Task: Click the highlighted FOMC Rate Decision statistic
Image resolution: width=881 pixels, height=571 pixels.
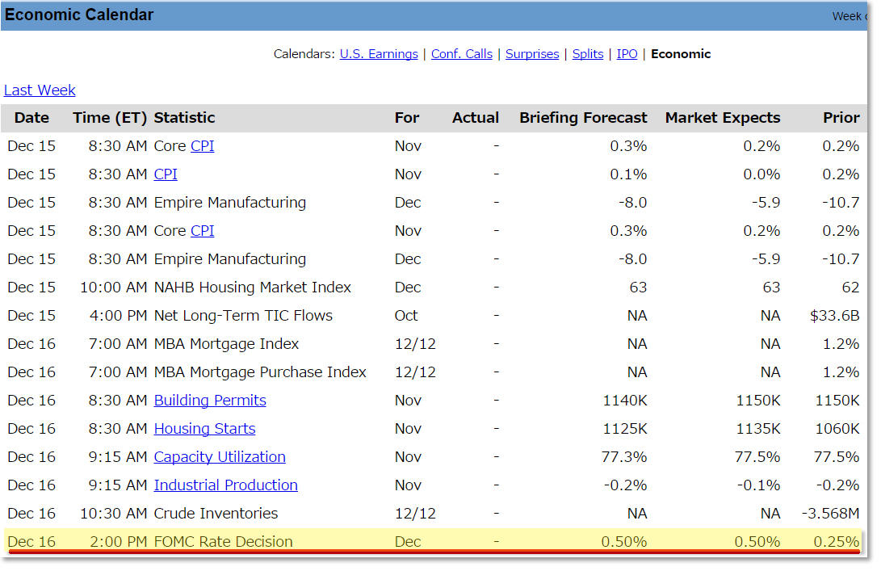Action: point(223,541)
